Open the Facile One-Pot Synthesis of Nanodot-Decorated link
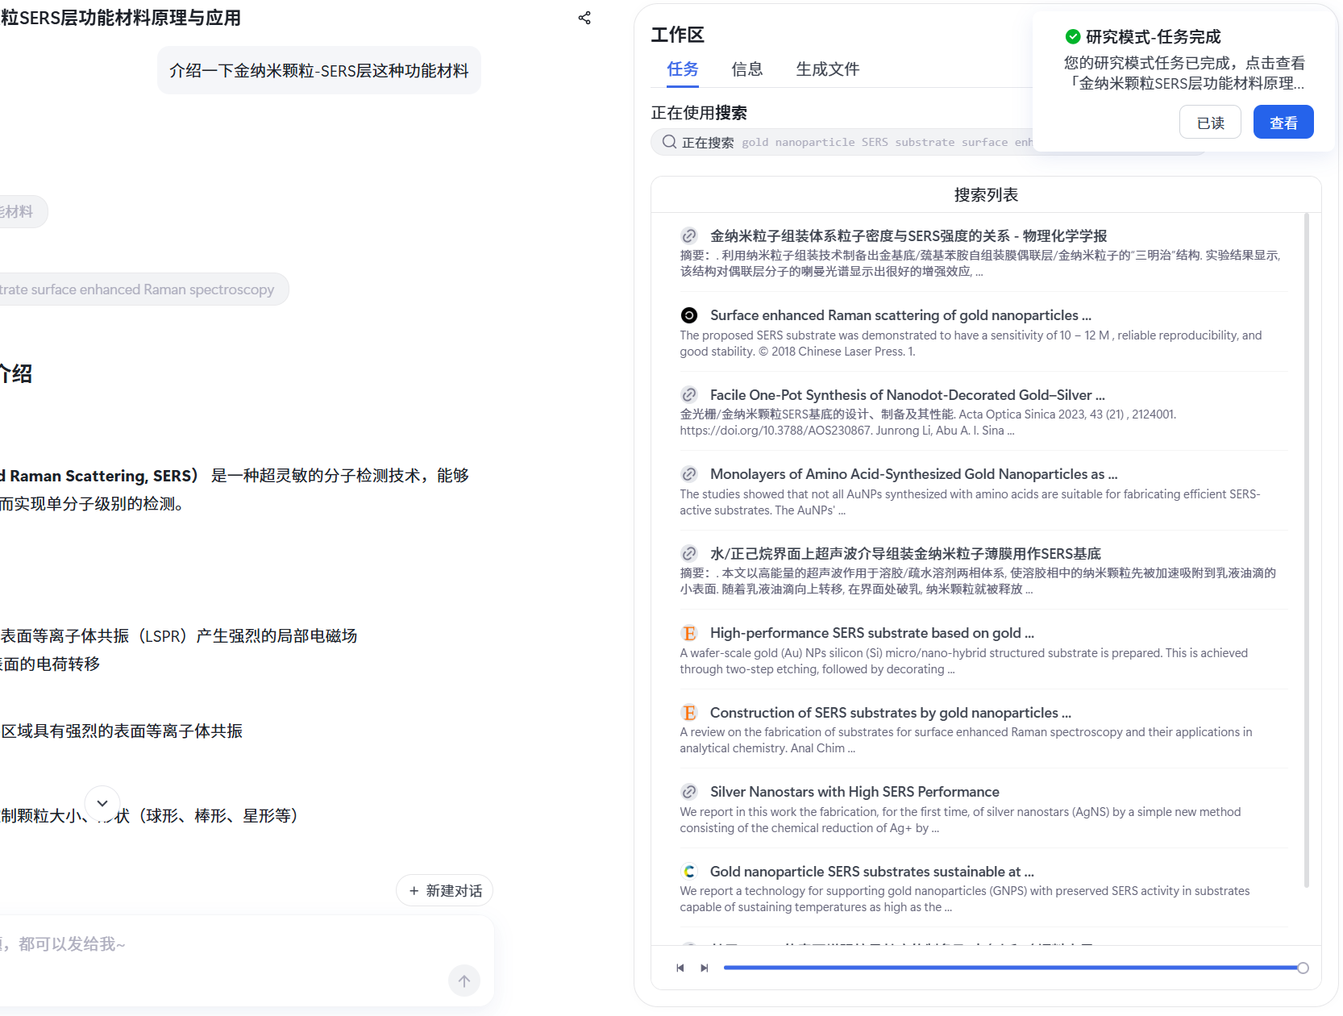 tap(907, 394)
